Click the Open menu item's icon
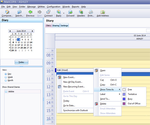The height and width of the screenshot is (125, 150). pos(96,70)
